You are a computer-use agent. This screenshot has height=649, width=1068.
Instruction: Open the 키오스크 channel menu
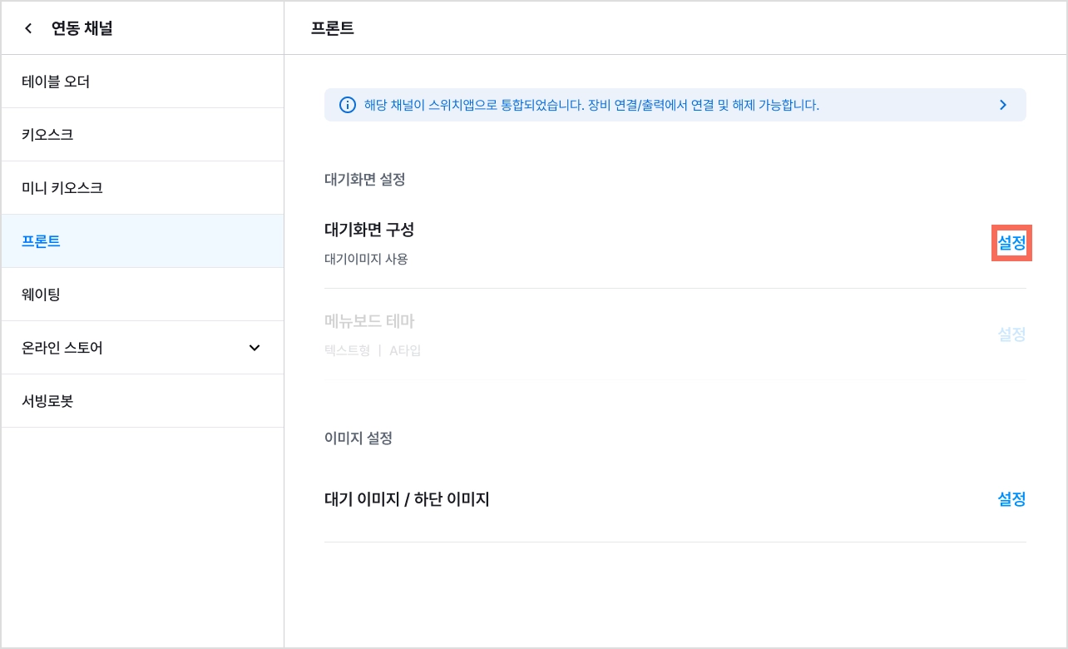click(x=142, y=135)
